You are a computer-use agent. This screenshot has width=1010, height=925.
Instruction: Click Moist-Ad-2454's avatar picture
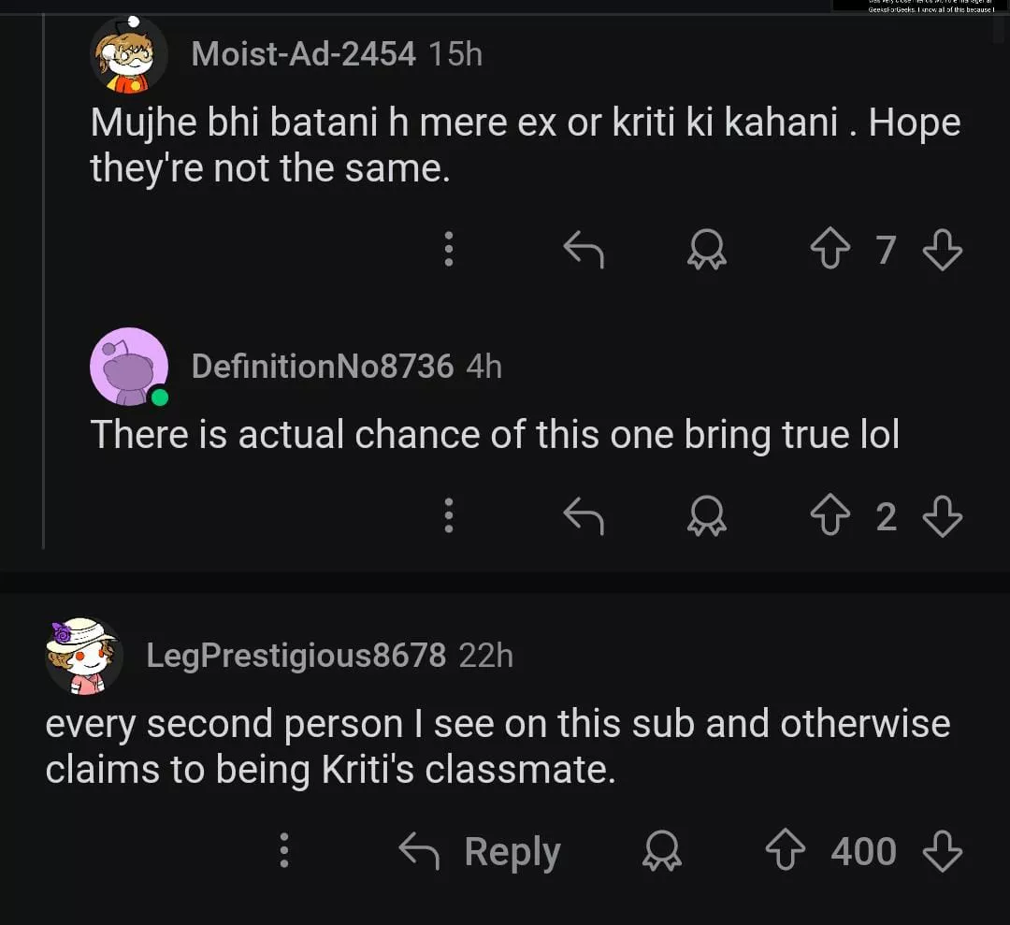point(128,55)
